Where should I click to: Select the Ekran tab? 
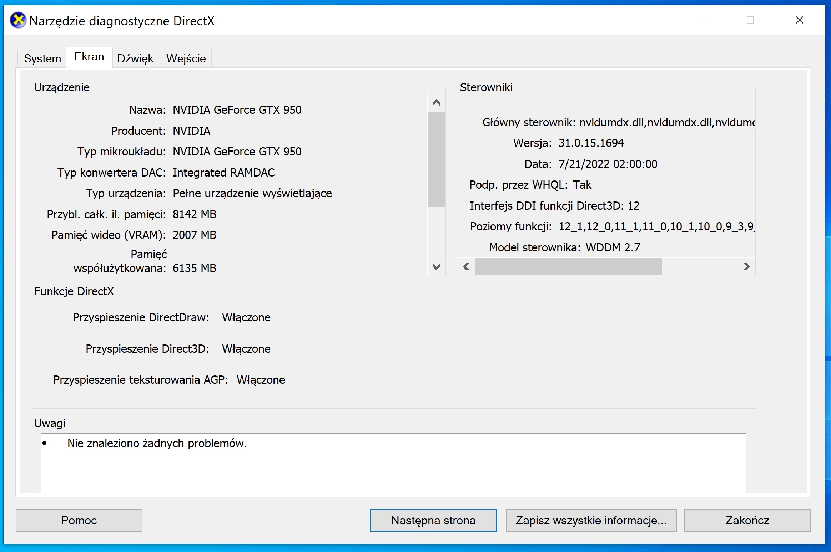[x=89, y=56]
